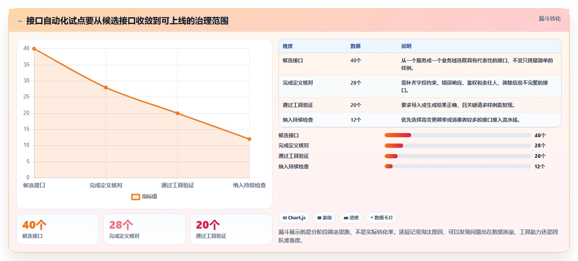The image size is (578, 261).
Task: Click the 数据卡片 tag chip
Action: [x=382, y=218]
